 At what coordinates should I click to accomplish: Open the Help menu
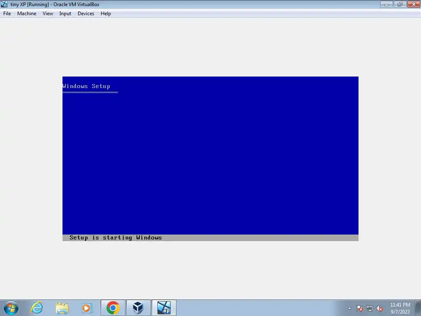tap(106, 14)
